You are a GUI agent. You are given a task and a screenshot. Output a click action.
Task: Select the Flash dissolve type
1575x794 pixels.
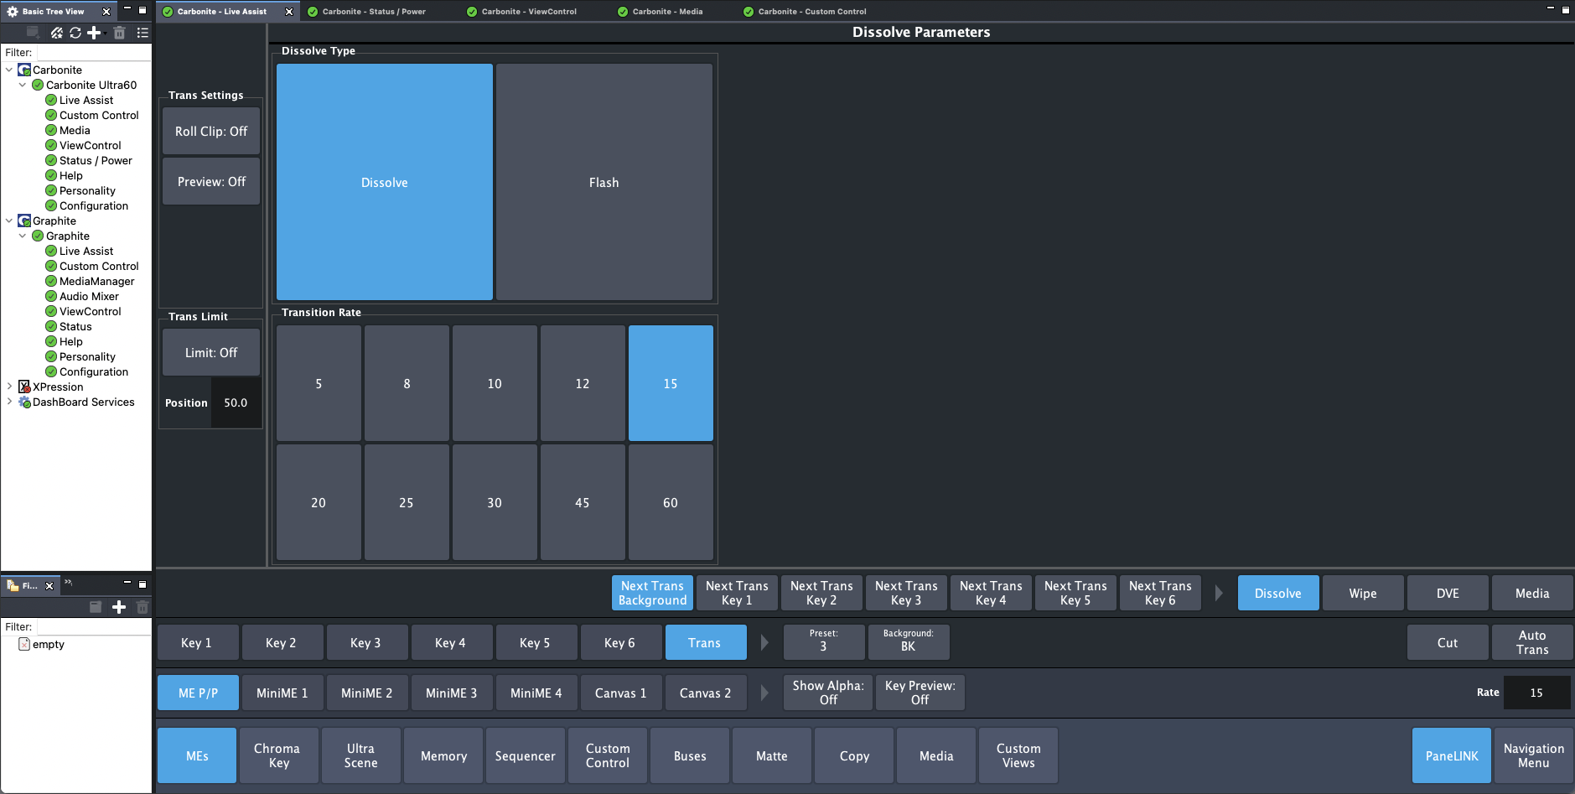[x=604, y=183]
